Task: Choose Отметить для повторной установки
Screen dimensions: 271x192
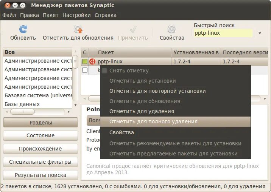Action: click(175, 91)
